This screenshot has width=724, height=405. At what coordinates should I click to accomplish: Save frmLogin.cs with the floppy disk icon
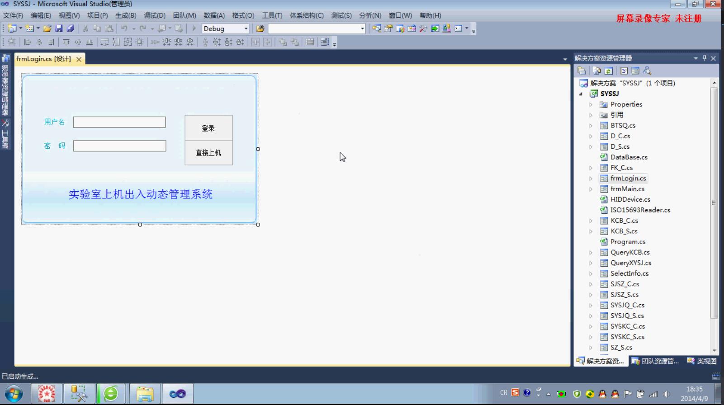[x=59, y=28]
